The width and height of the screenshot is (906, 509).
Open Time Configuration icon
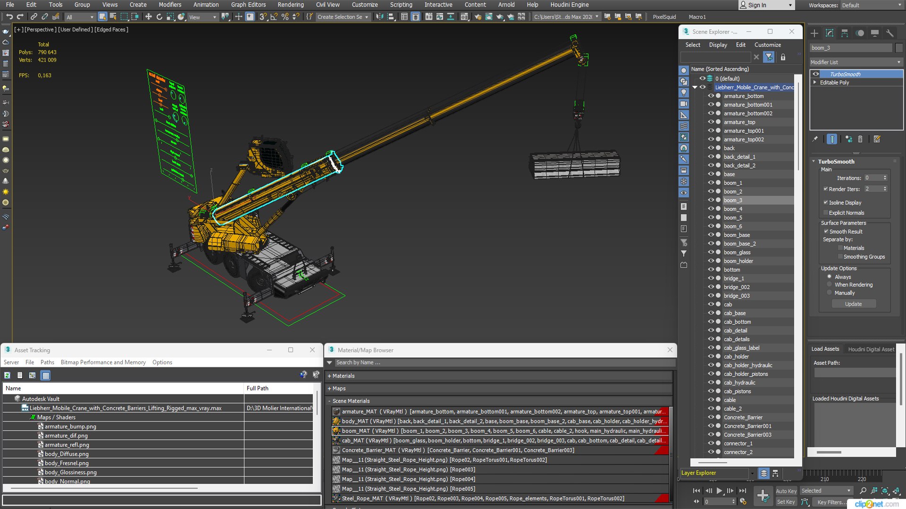click(x=743, y=501)
